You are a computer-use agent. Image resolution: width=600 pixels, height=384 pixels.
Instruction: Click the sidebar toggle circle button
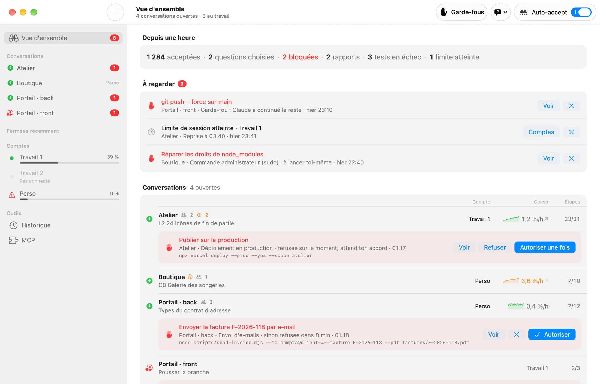click(x=115, y=12)
